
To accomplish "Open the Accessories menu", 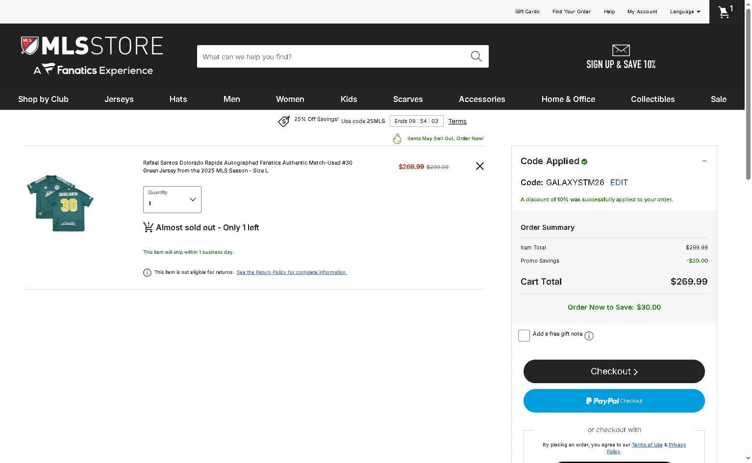I will point(482,99).
